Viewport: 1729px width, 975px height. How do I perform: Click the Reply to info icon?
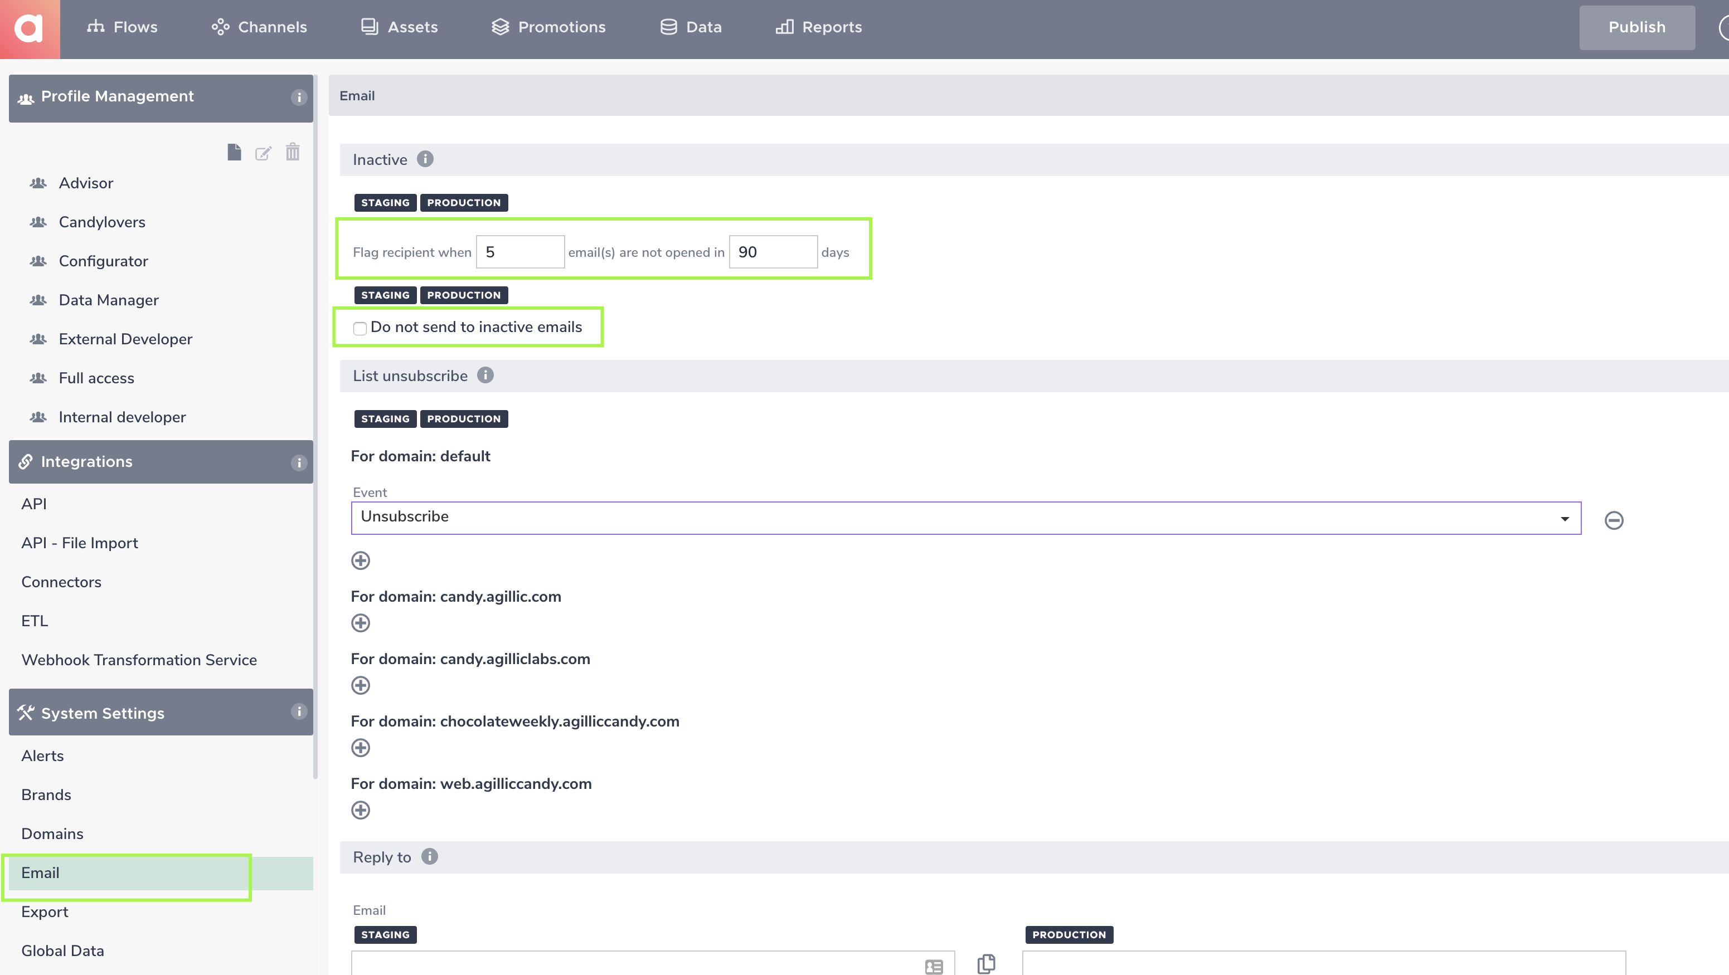[x=430, y=856]
